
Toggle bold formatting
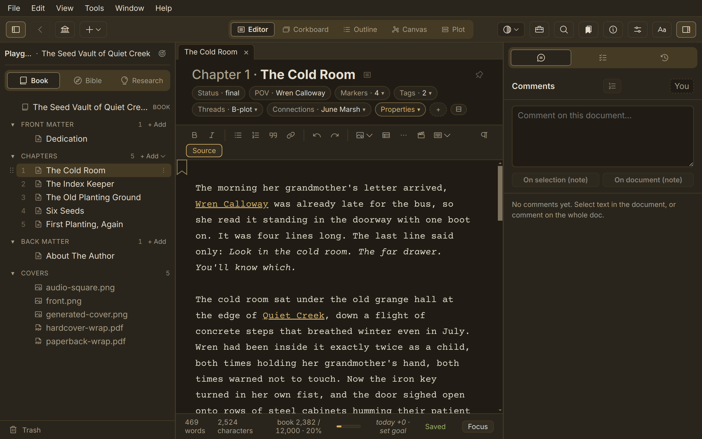pyautogui.click(x=194, y=135)
